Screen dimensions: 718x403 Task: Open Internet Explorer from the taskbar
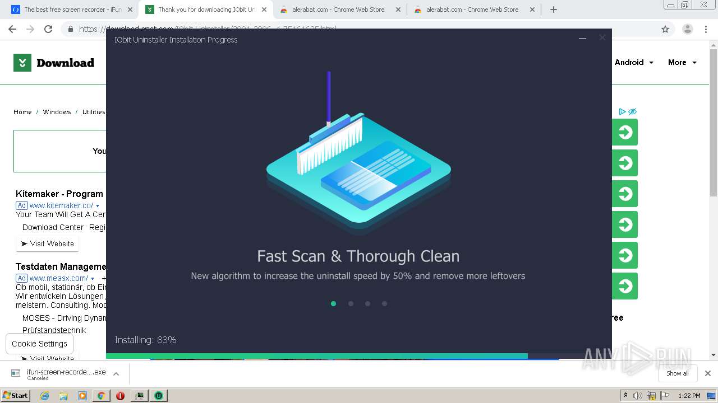(x=45, y=396)
